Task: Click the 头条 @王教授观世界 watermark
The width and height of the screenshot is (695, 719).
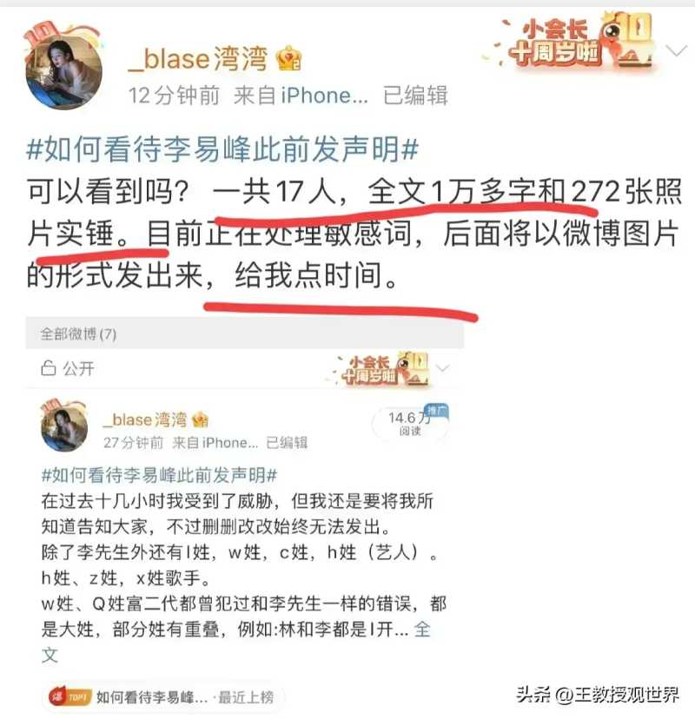Action: tap(598, 694)
